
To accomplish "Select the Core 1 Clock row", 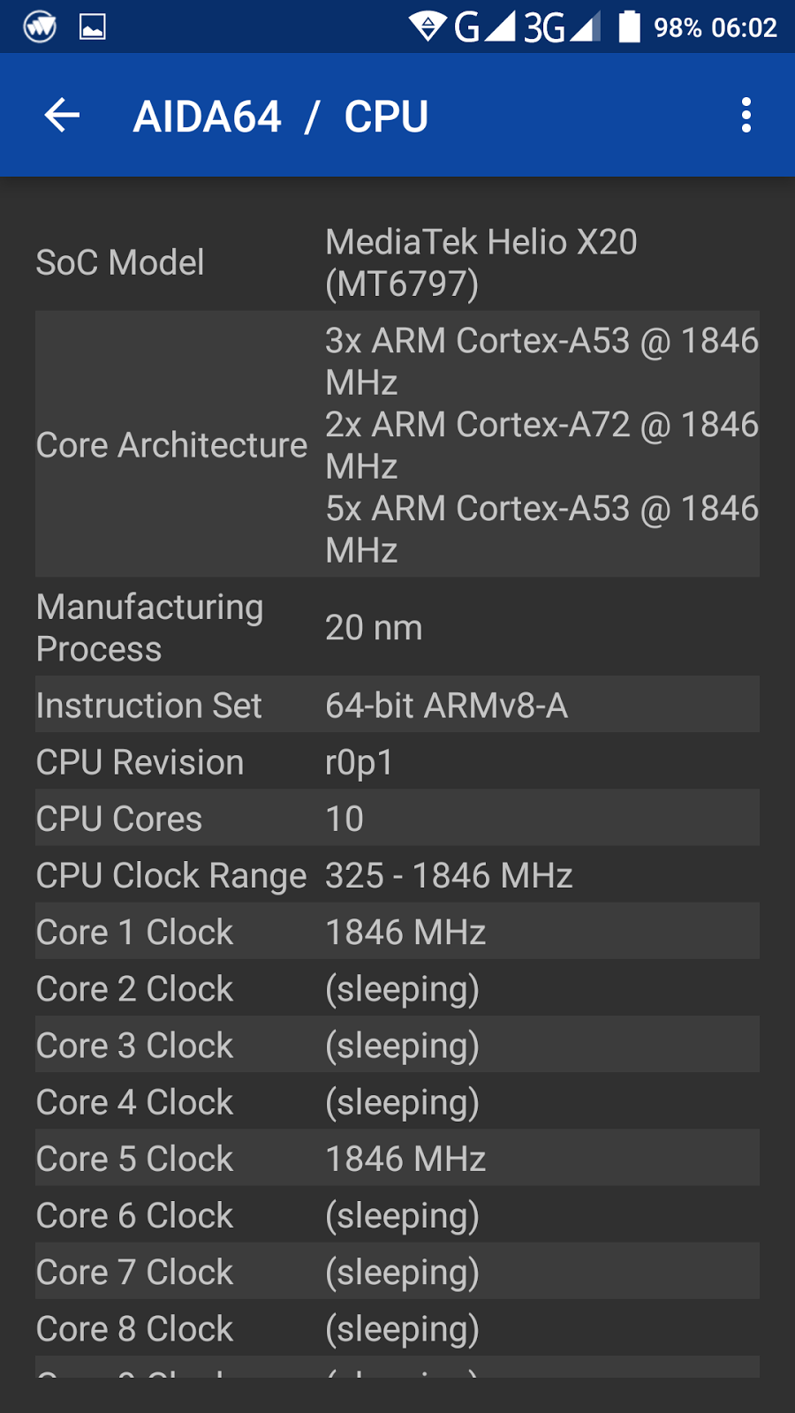I will [x=397, y=932].
